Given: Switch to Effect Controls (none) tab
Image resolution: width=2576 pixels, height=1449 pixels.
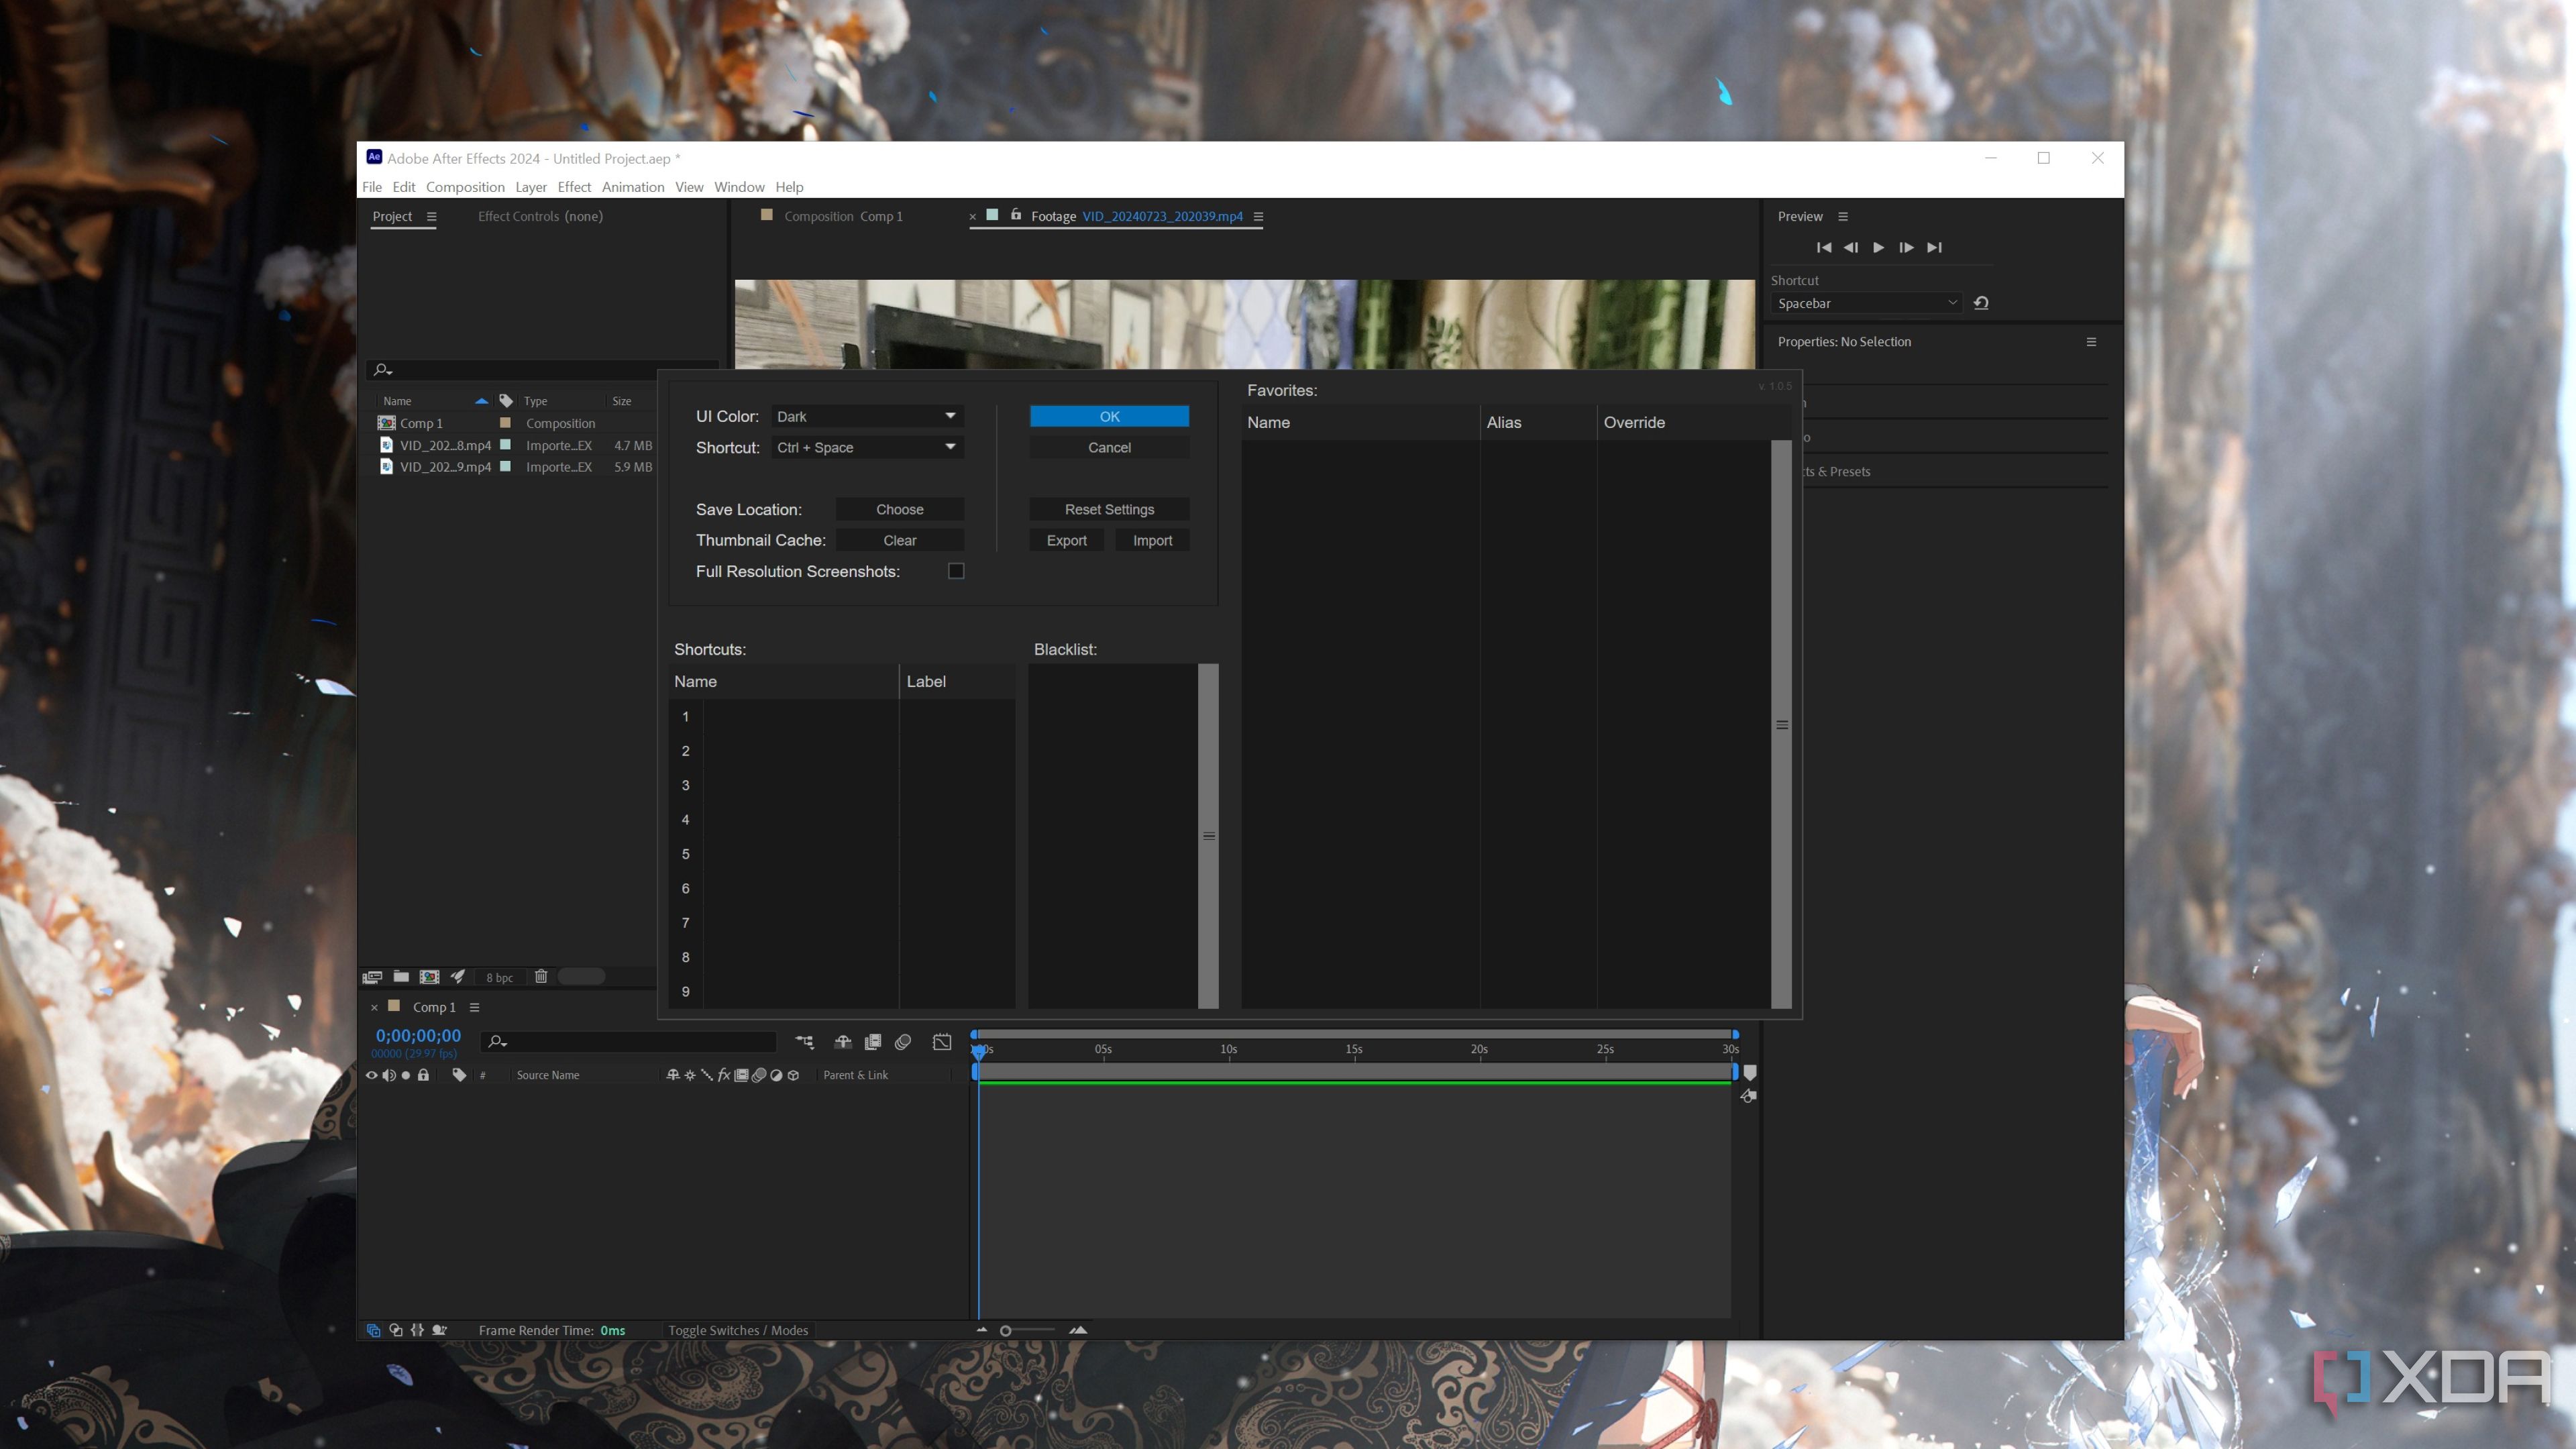Looking at the screenshot, I should coord(540,216).
